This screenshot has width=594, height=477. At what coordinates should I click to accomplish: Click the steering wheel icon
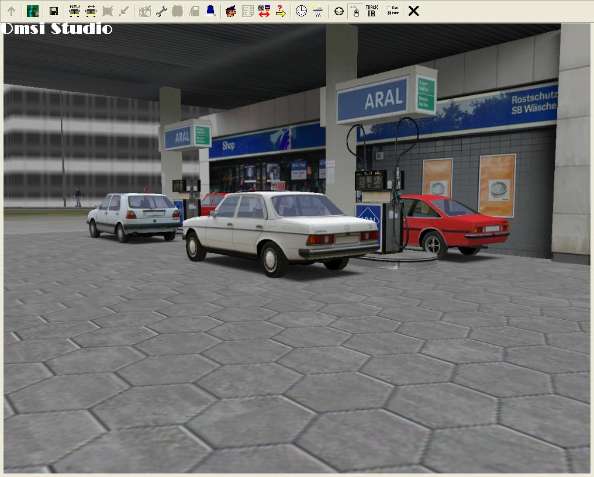point(339,11)
